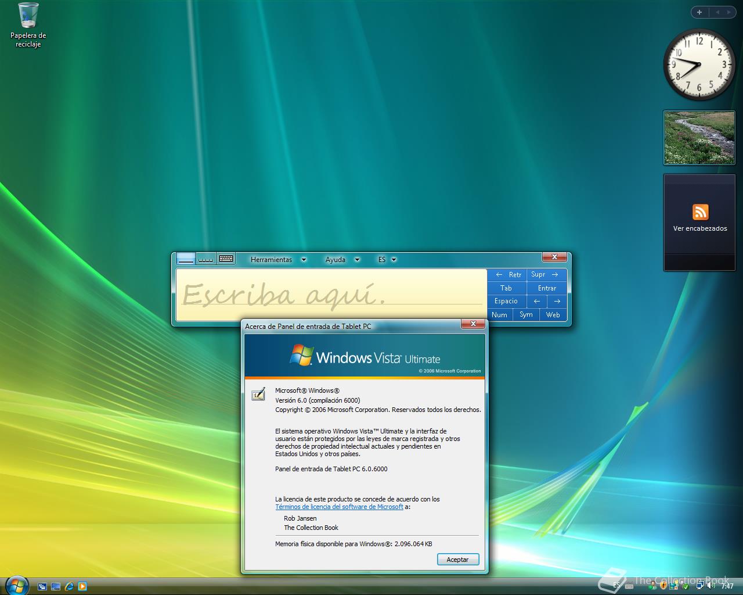Click the Windows Sidebar tray icon
The height and width of the screenshot is (595, 743).
[674, 586]
